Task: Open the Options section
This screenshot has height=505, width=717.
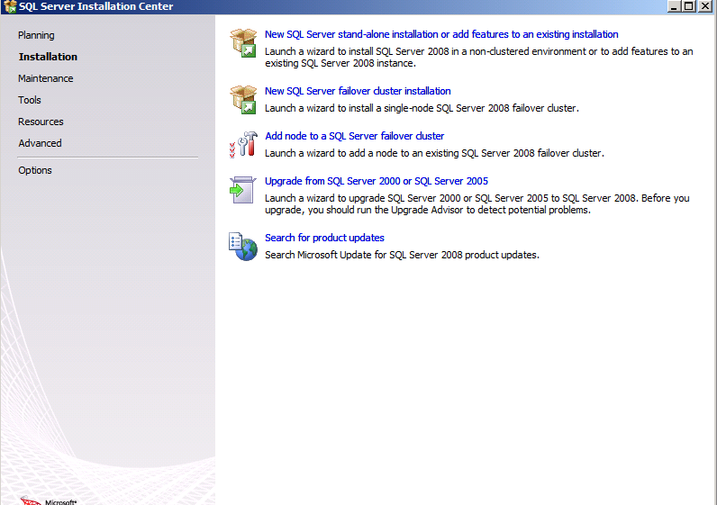Action: 35,170
